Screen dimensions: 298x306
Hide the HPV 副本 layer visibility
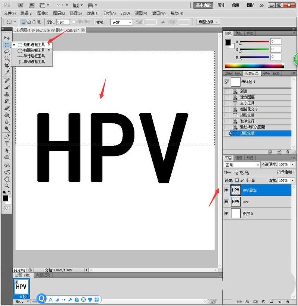[x=226, y=190]
